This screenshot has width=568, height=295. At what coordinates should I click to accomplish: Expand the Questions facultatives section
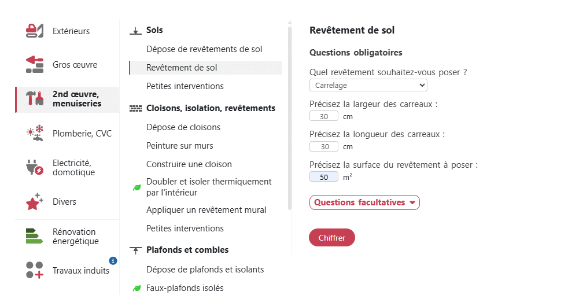[x=364, y=202]
